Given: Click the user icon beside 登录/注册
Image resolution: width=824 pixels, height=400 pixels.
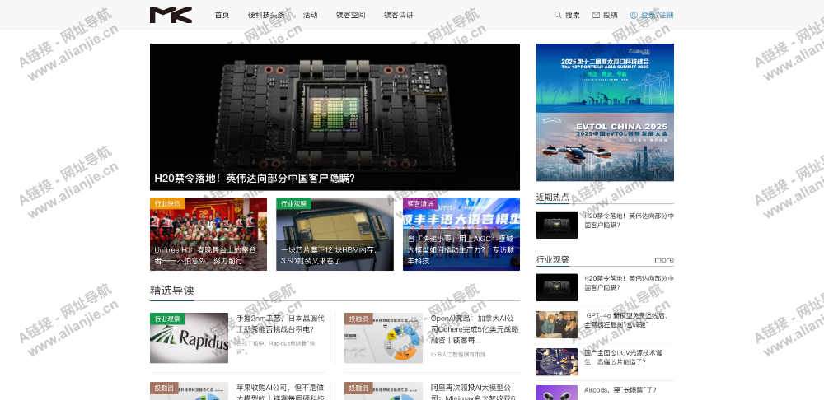Looking at the screenshot, I should coord(634,15).
